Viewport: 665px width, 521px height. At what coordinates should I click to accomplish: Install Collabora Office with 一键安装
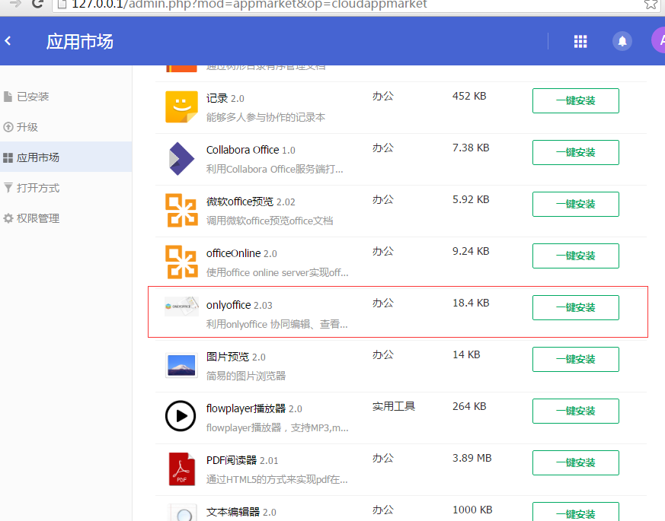pos(576,152)
